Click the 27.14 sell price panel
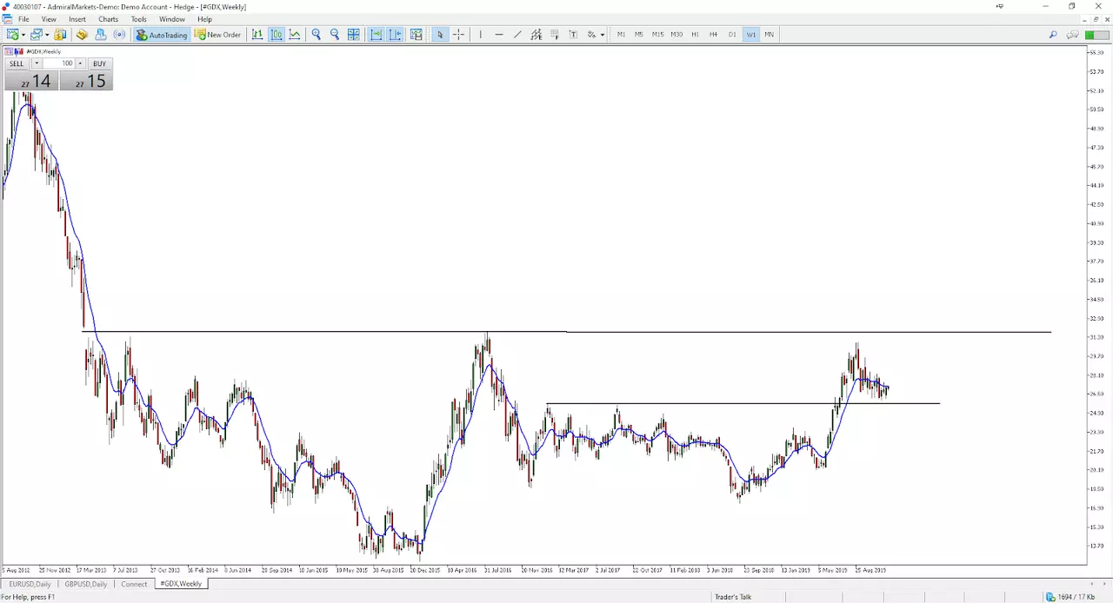1113x603 pixels. click(31, 81)
